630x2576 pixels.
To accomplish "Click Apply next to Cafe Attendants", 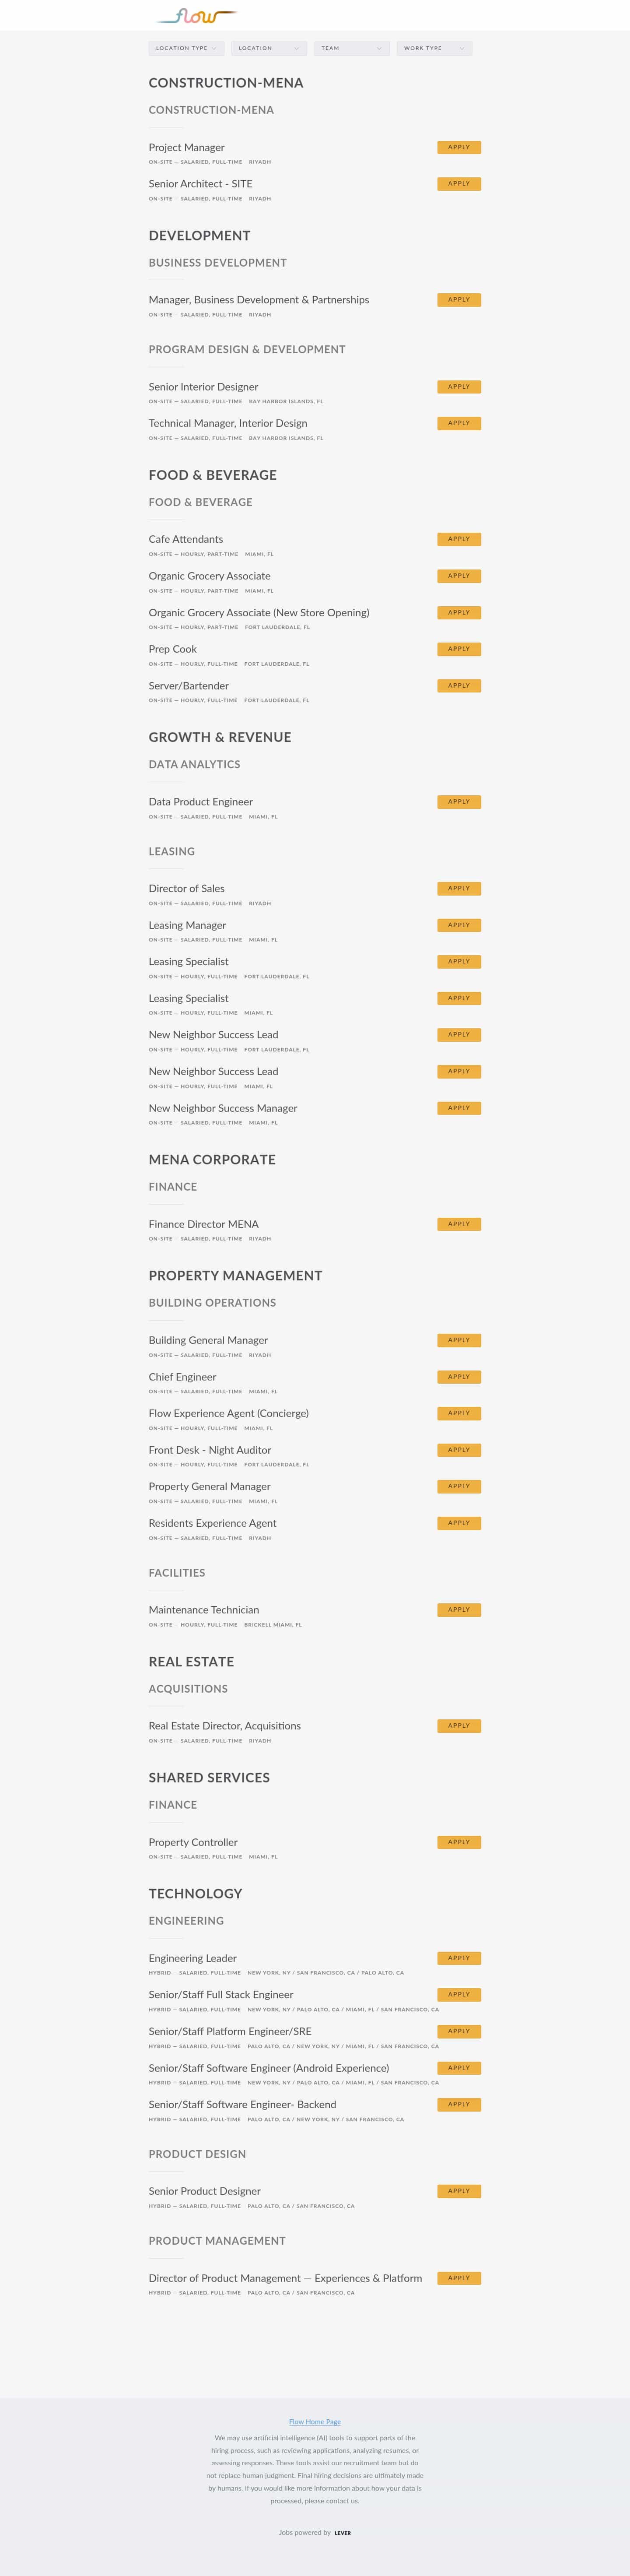I will click(459, 539).
